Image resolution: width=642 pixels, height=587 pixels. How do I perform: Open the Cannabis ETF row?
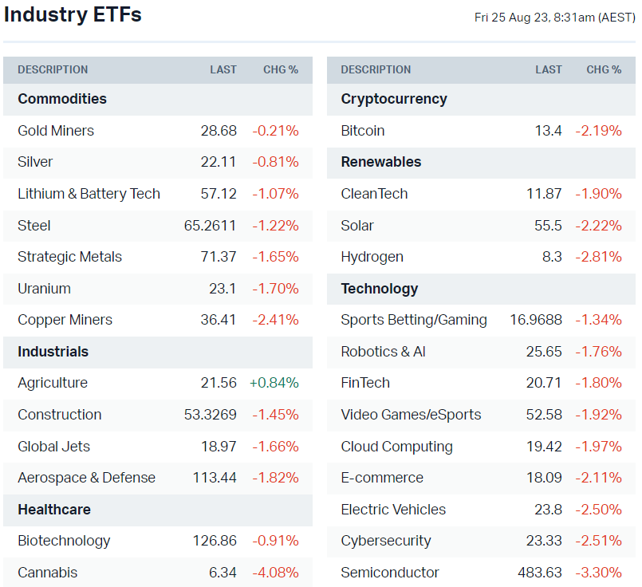tap(47, 573)
